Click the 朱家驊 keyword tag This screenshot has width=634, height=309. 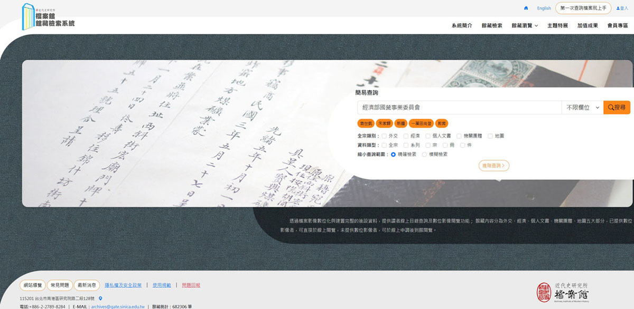[384, 123]
